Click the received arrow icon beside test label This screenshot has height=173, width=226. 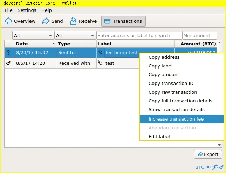pyautogui.click(x=100, y=63)
